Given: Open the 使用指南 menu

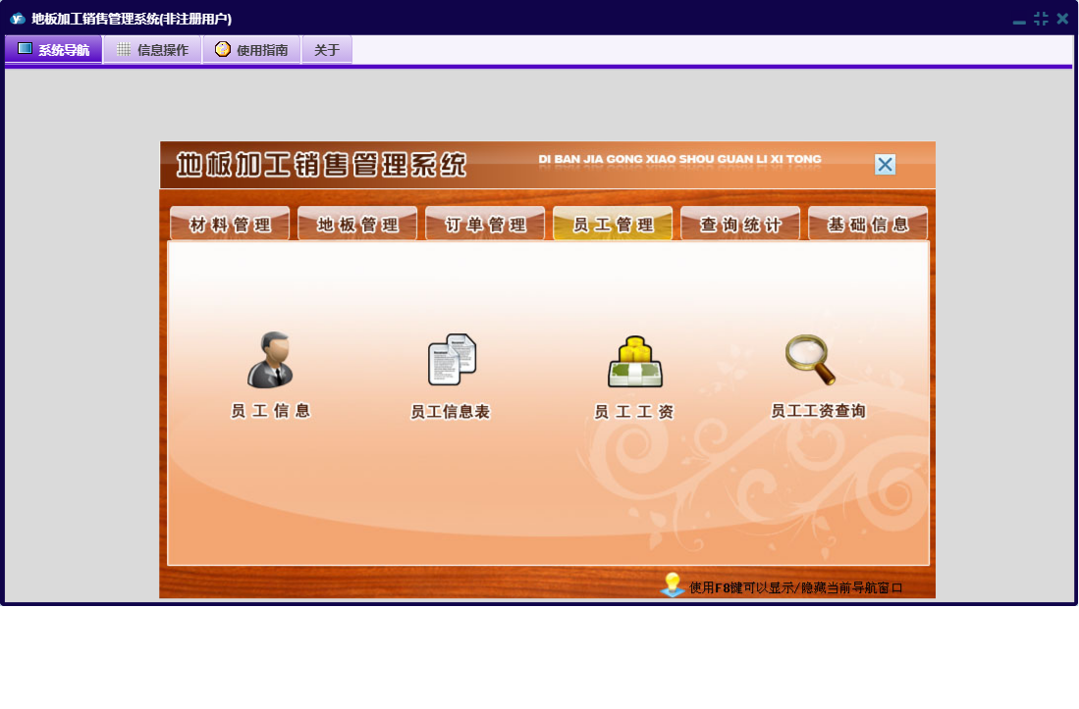Looking at the screenshot, I should pos(251,50).
